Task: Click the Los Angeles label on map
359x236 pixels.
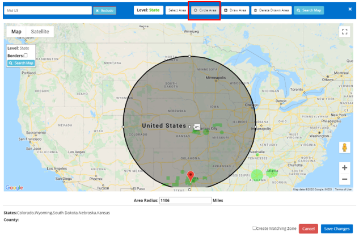Action: (57, 168)
